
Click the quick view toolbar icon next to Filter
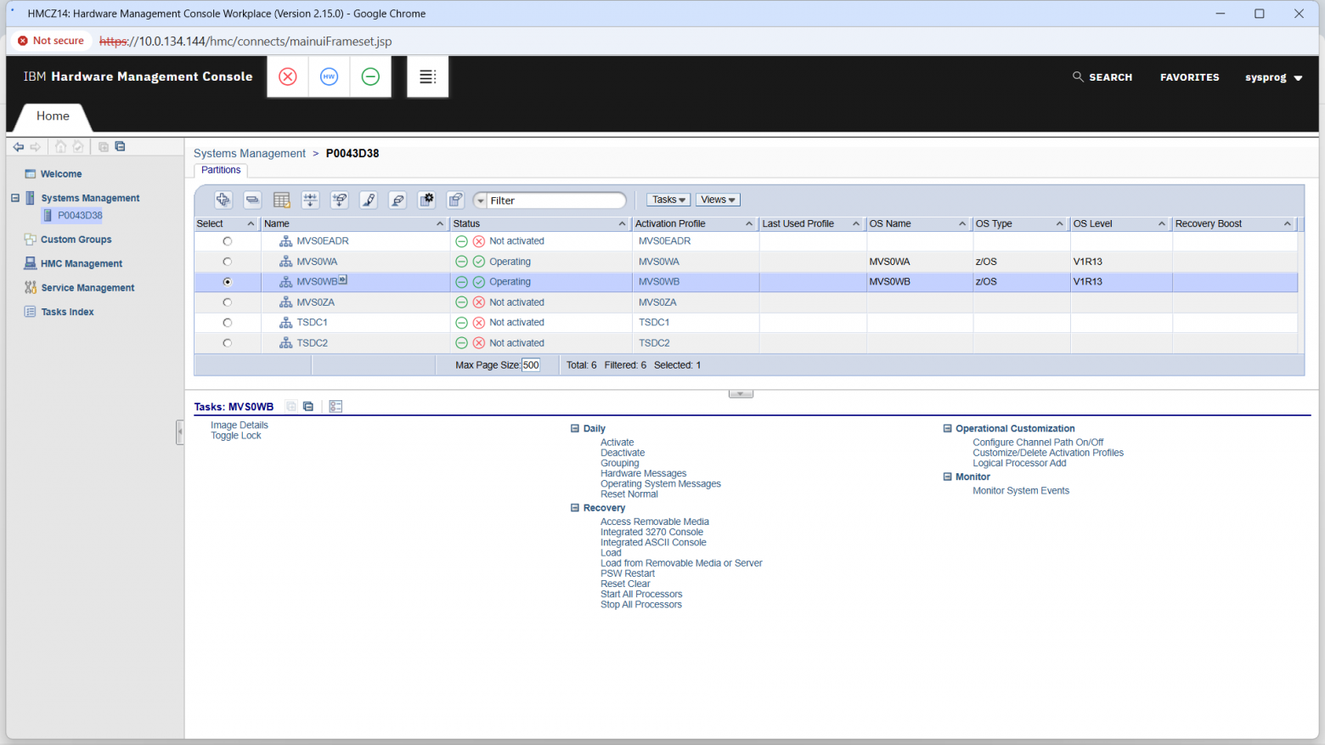tap(455, 200)
